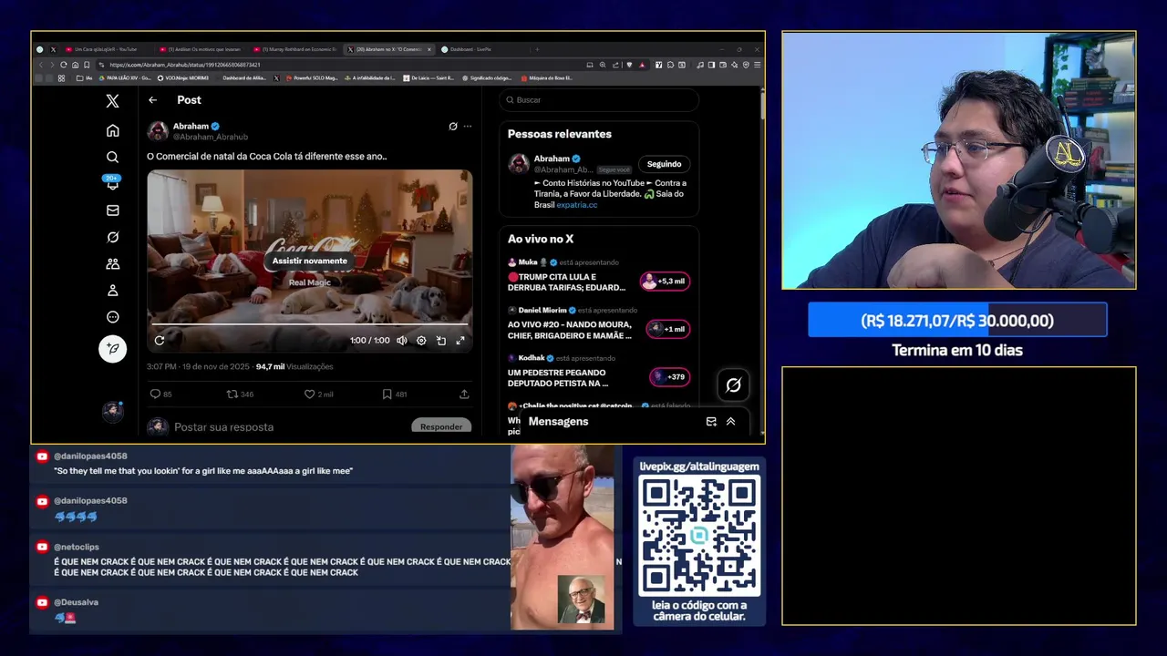Image resolution: width=1167 pixels, height=656 pixels.
Task: Open the Home icon in X sidebar
Action: (112, 130)
